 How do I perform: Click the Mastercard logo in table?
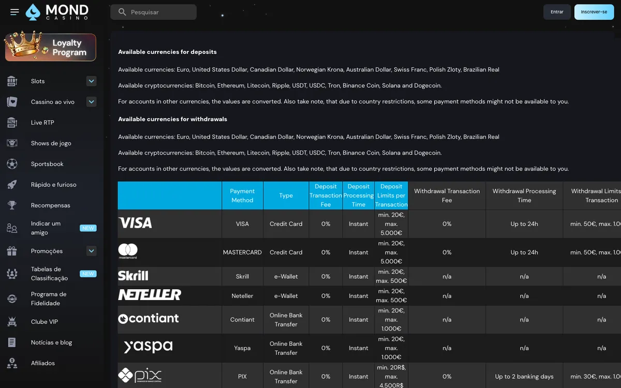click(128, 251)
